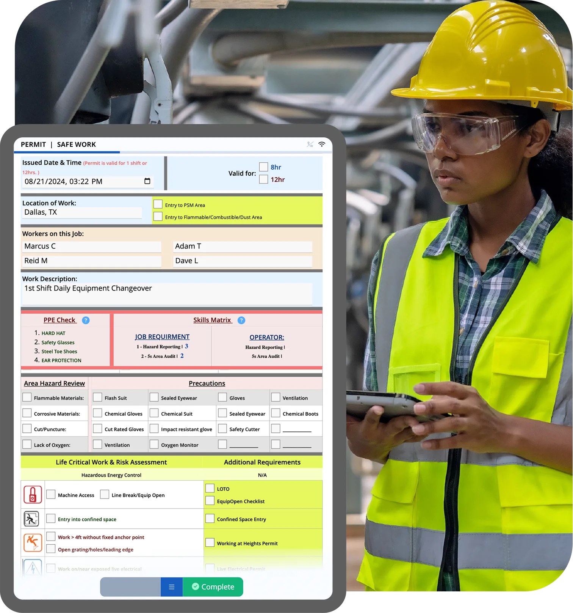Screen dimensions: 573x613
Task: Click the confined space entry icon
Action: tap(31, 519)
